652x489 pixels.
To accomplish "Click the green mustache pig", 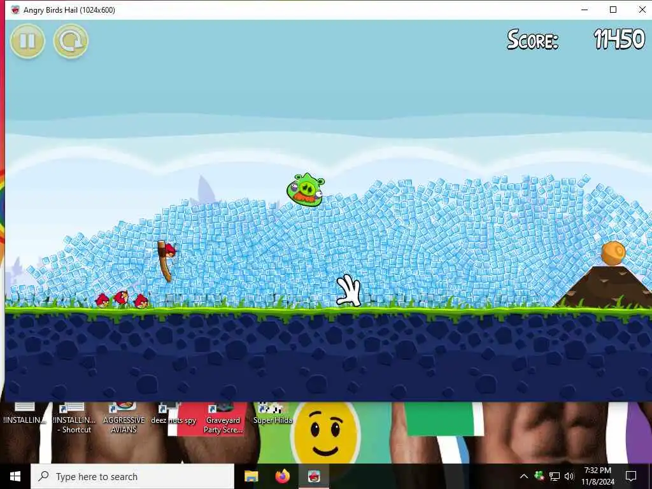I will tap(306, 190).
